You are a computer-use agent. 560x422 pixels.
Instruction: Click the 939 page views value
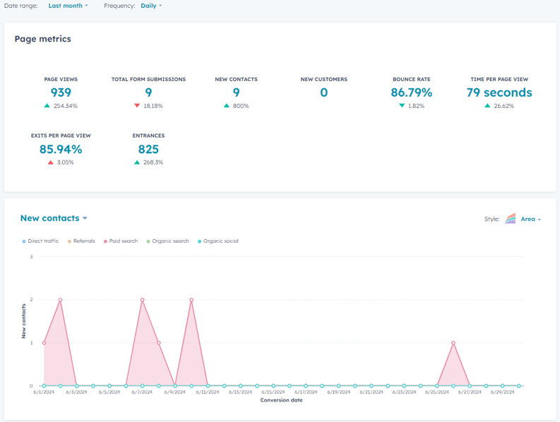[x=61, y=92]
